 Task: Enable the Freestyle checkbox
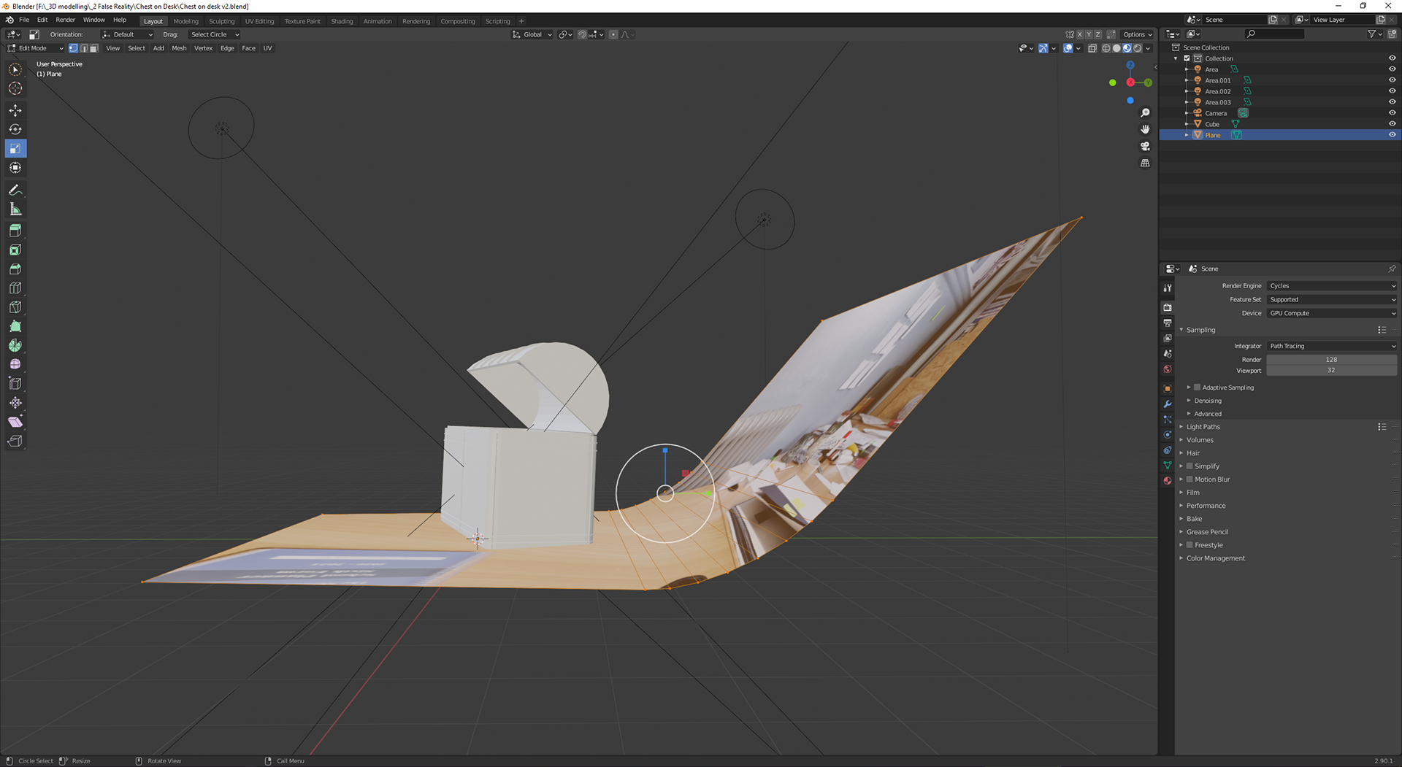click(1190, 545)
